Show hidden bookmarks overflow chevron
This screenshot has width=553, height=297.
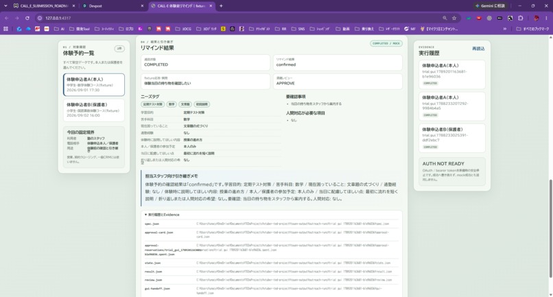[505, 29]
